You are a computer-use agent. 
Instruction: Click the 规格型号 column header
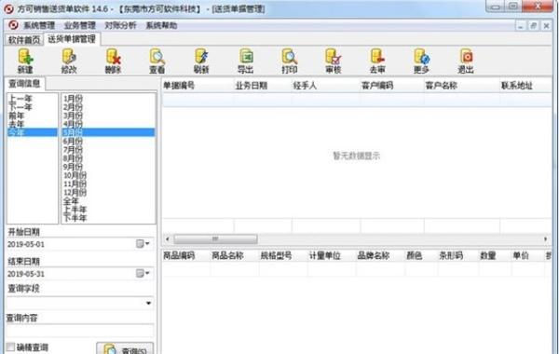tap(283, 255)
